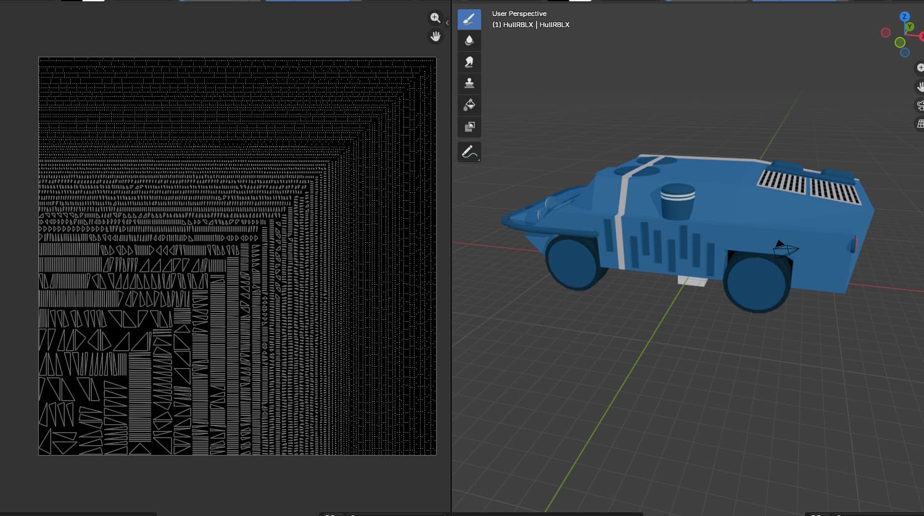The image size is (924, 516).
Task: Click the green Y axis on navigation gizmo
Action: (909, 27)
